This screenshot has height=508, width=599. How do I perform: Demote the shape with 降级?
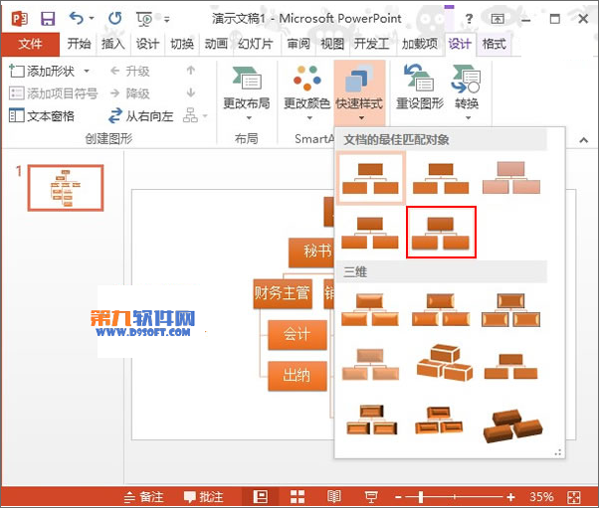click(130, 93)
